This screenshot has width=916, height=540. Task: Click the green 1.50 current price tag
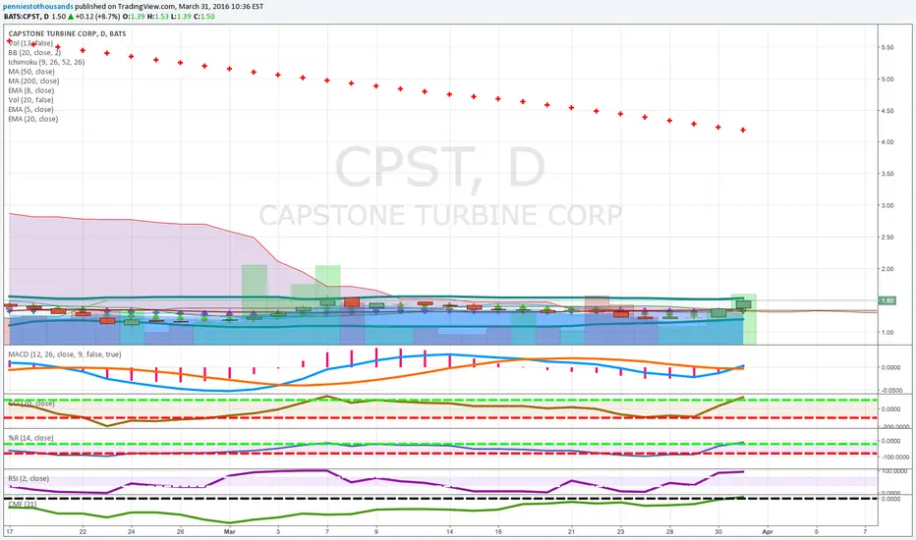point(887,300)
